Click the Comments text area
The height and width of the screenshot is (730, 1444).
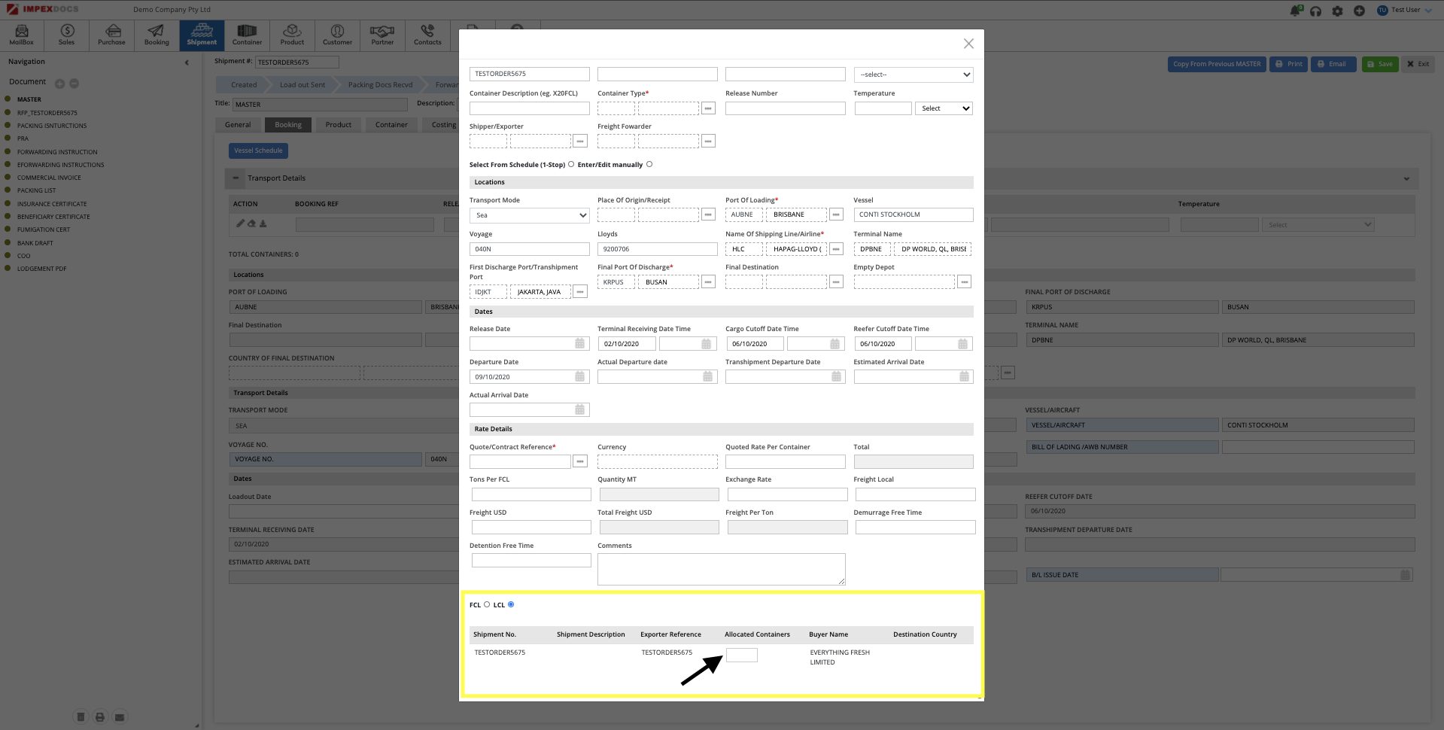(x=721, y=569)
